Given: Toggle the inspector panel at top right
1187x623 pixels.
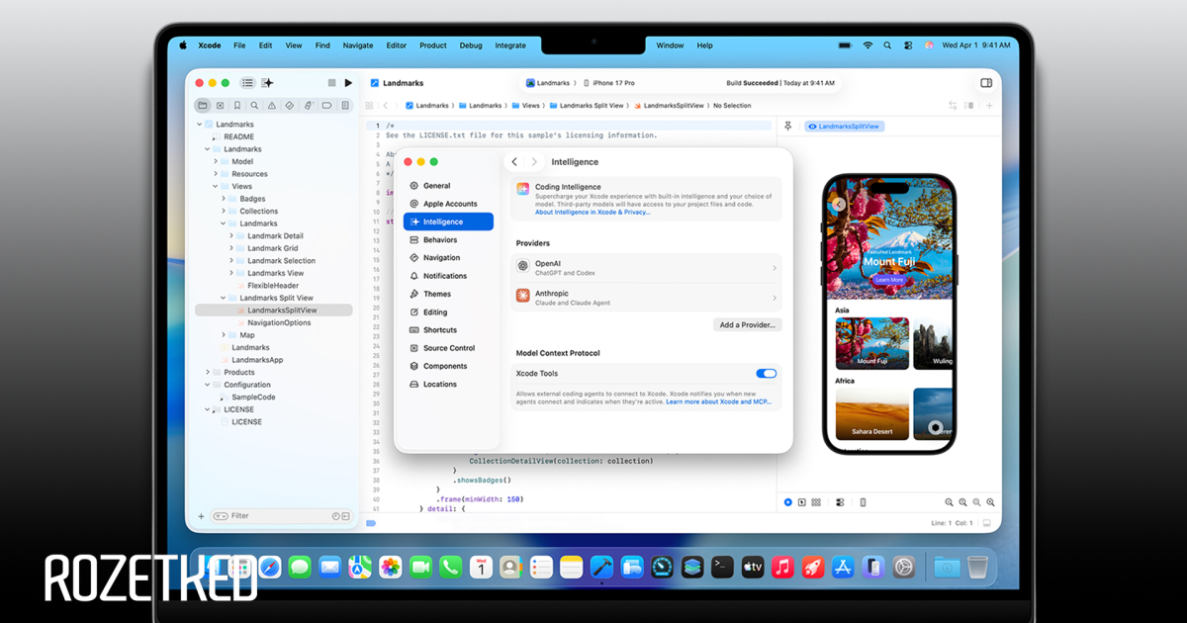Looking at the screenshot, I should pyautogui.click(x=986, y=83).
